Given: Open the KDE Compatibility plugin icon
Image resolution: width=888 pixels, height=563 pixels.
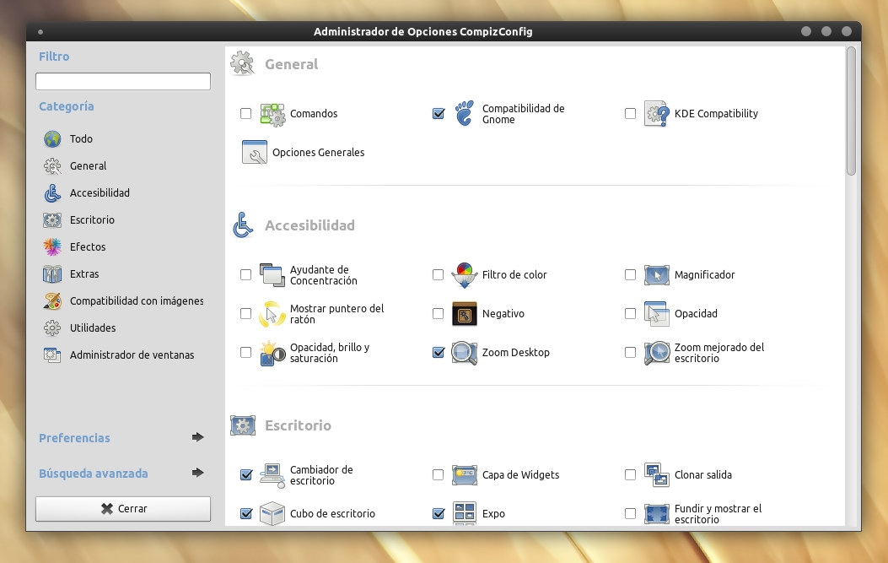Looking at the screenshot, I should (657, 114).
